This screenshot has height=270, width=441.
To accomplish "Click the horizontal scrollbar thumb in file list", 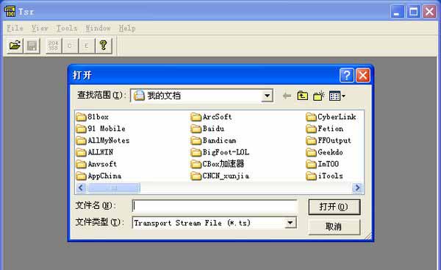I will (114, 188).
